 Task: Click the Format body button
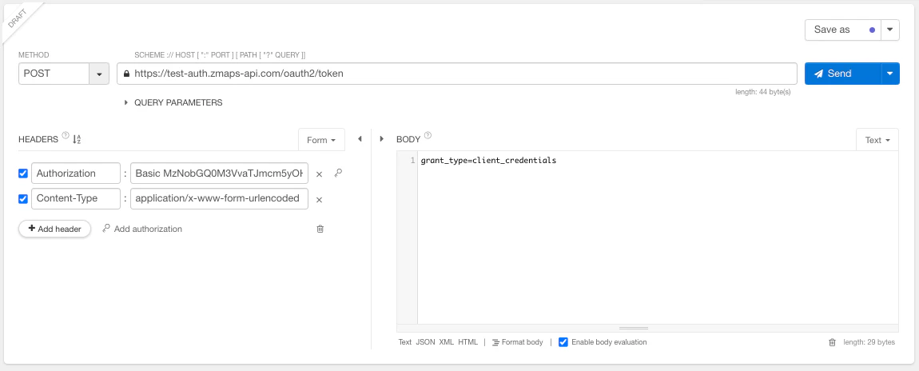pos(518,342)
